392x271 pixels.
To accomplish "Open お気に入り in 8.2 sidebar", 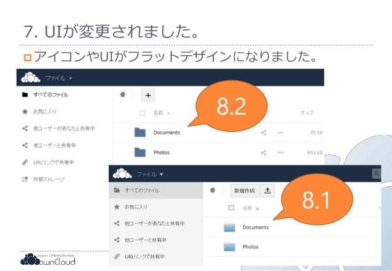I will pyautogui.click(x=45, y=112).
